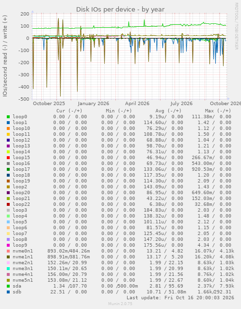This screenshot has width=241, height=309.
Task: Click the 'loop19' legend label
Action: coord(21,181)
